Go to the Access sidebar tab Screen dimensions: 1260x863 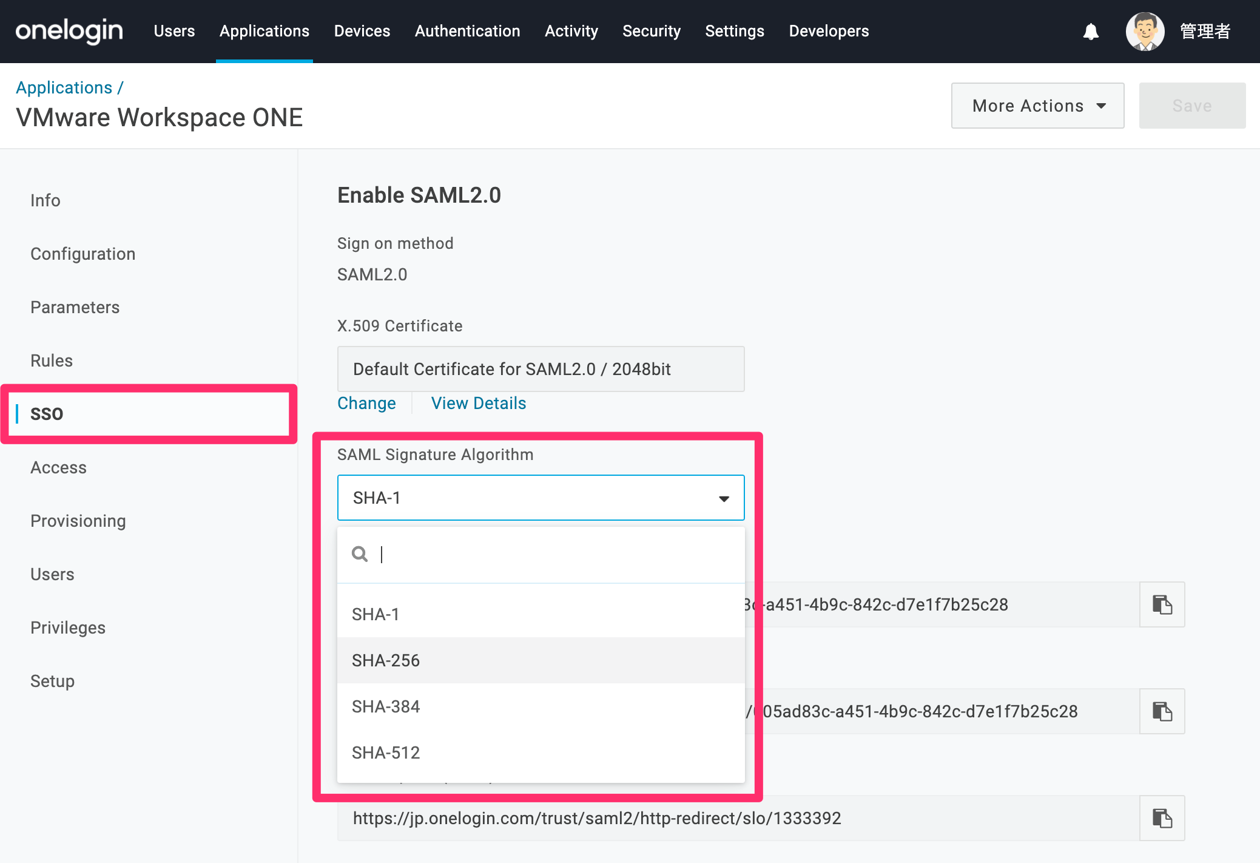(x=59, y=467)
